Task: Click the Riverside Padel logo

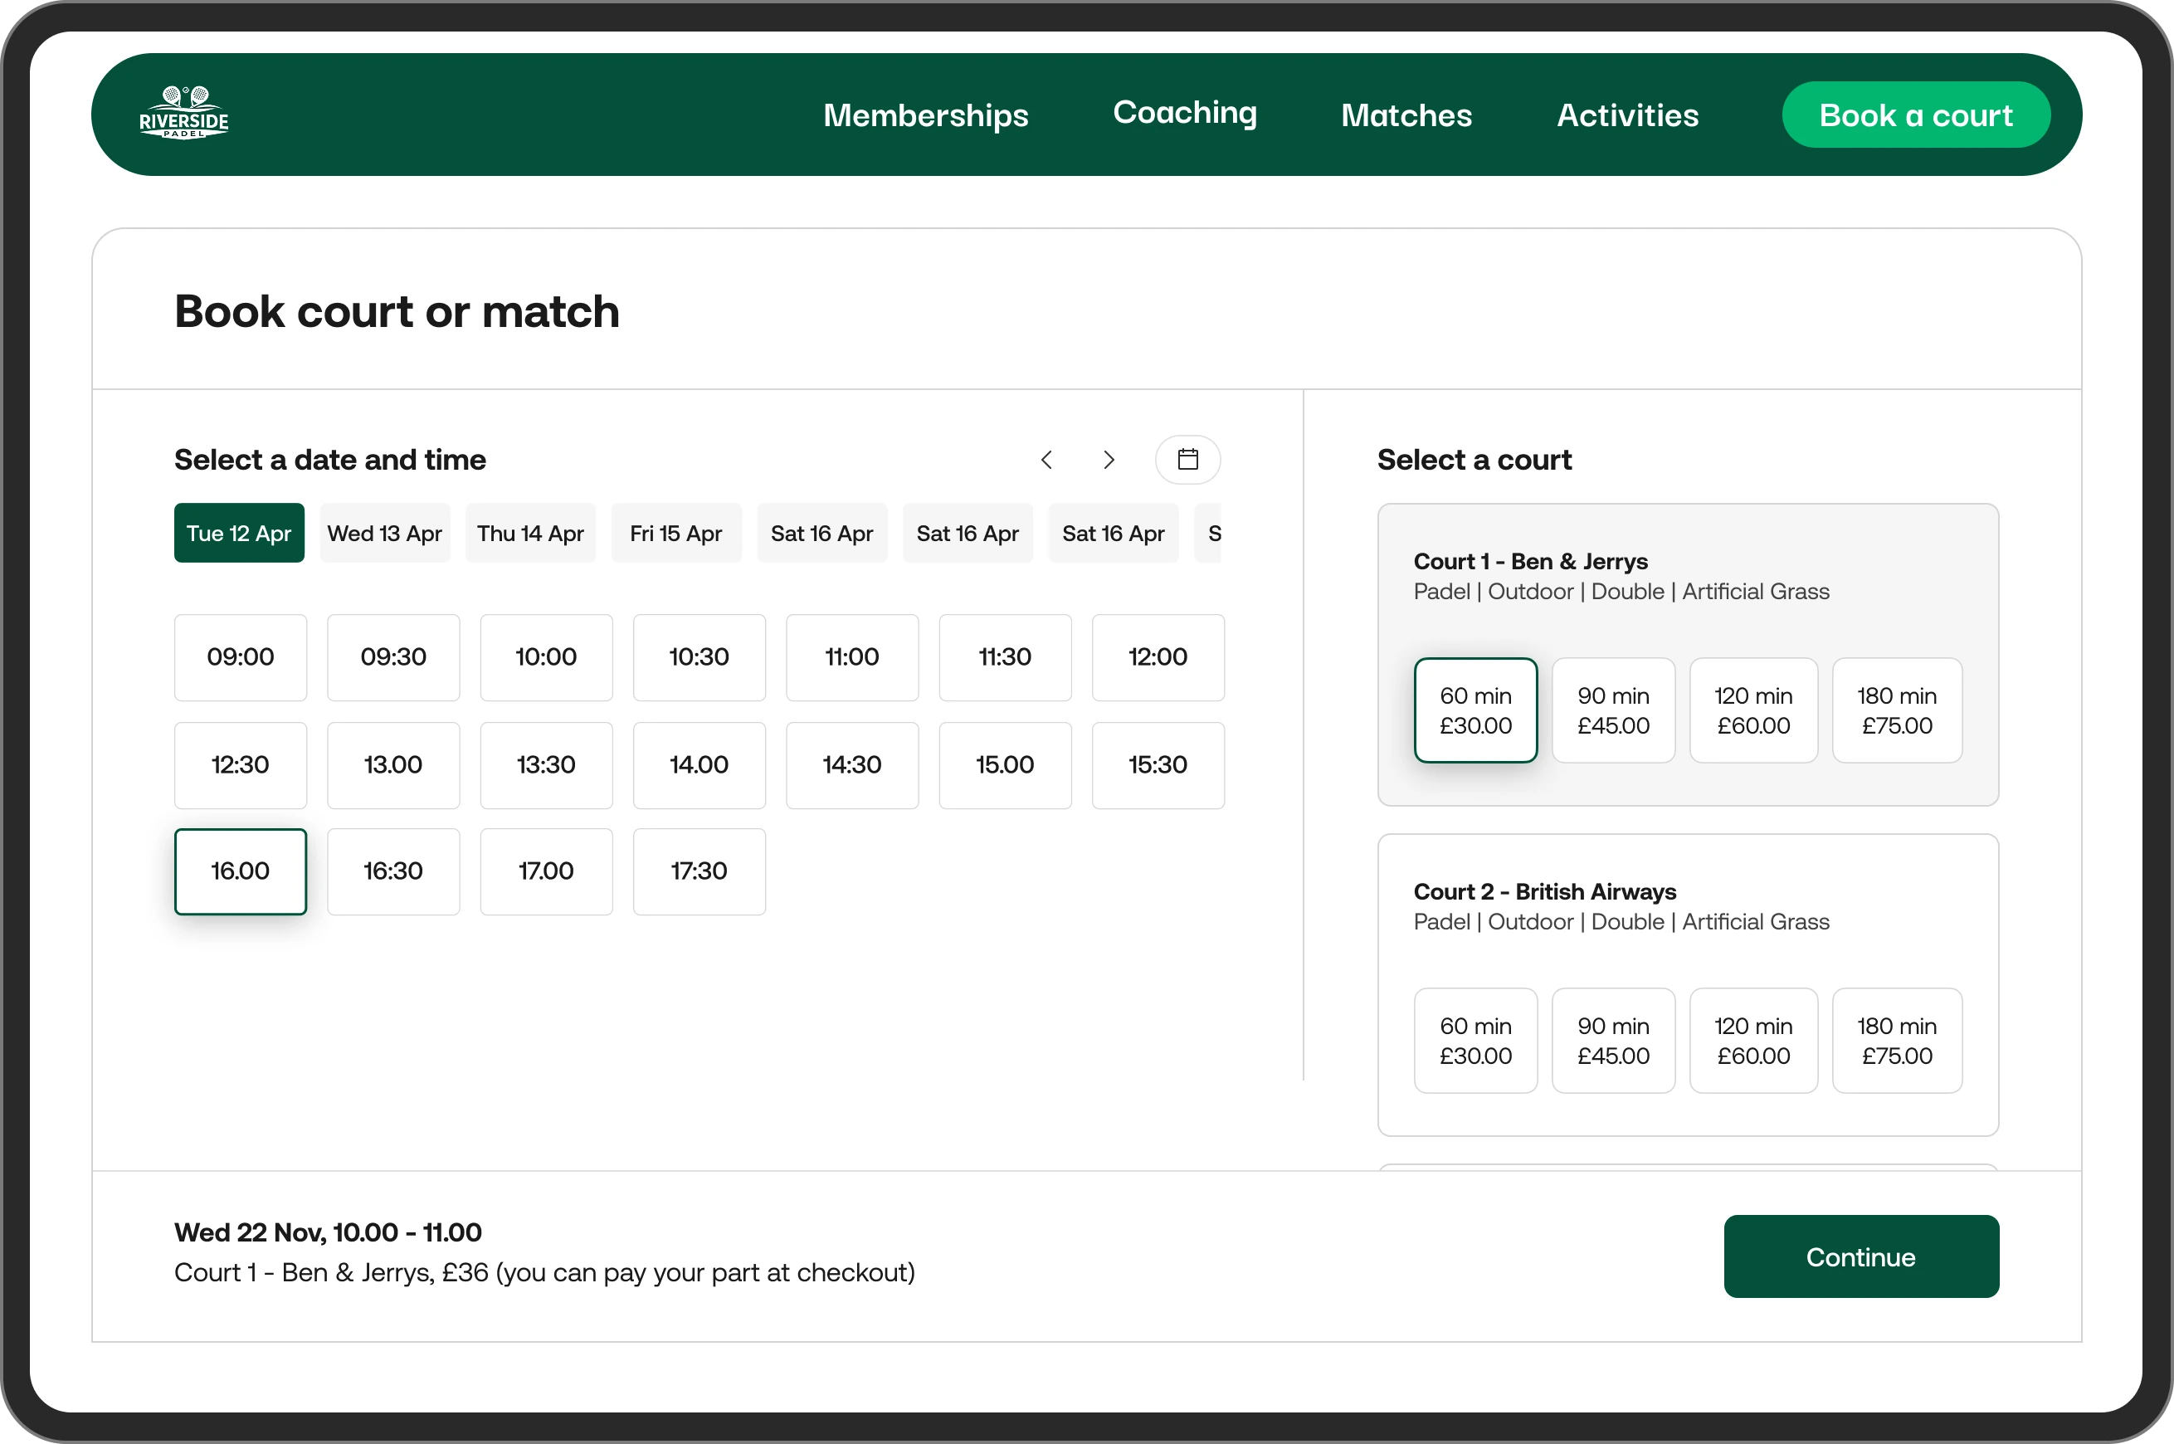Action: (x=184, y=112)
